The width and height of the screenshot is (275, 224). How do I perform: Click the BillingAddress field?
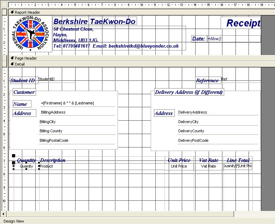78,113
